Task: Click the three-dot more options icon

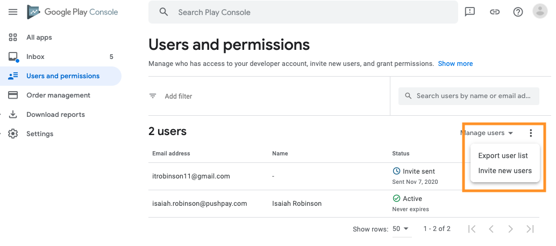Action: pos(531,133)
